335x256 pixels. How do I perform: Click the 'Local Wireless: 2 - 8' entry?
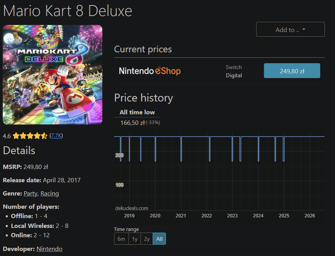[x=40, y=226]
